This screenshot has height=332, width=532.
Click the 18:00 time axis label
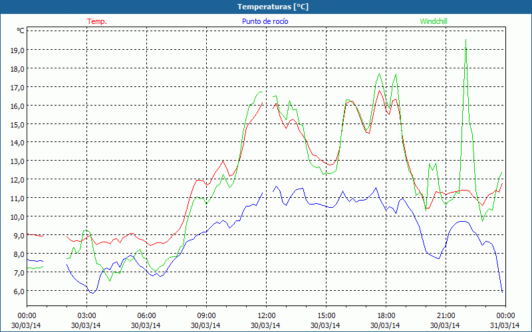coord(386,316)
